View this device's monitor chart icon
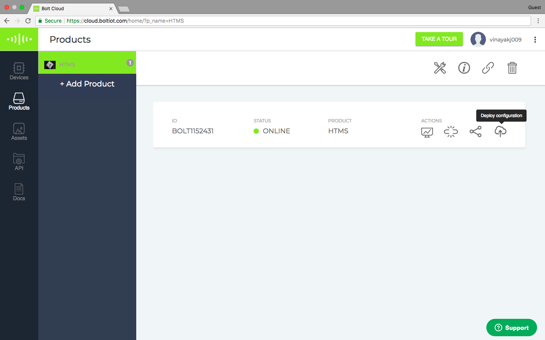This screenshot has height=340, width=545. point(427,132)
